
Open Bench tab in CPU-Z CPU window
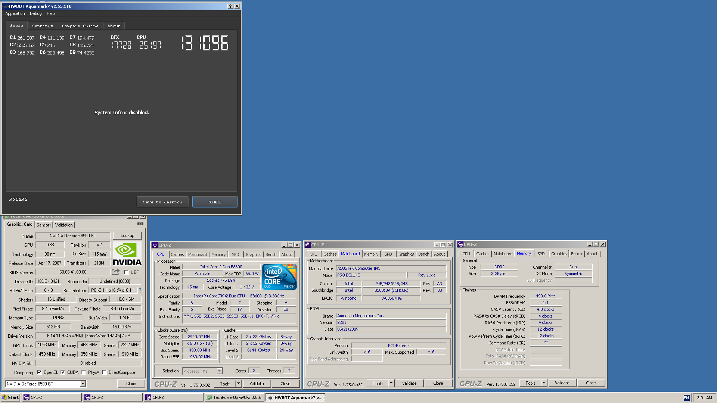tap(271, 254)
